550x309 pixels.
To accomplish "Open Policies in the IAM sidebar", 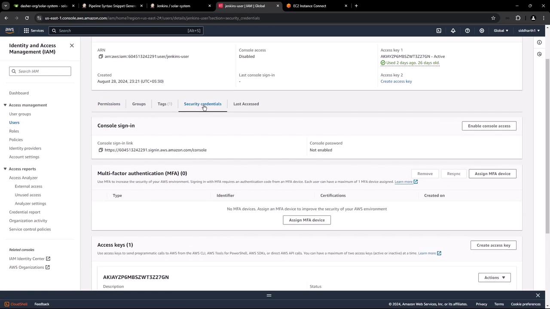I will click(x=16, y=140).
